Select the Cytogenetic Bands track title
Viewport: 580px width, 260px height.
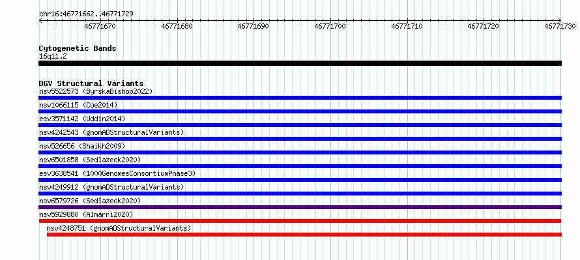pyautogui.click(x=78, y=48)
